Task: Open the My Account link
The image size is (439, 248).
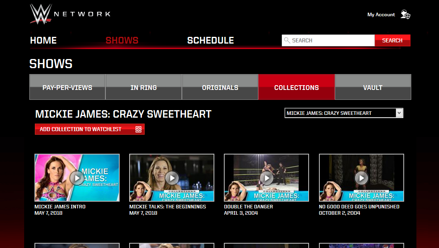Action: pyautogui.click(x=381, y=15)
